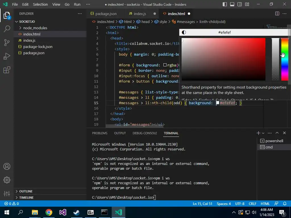
Task: Open the File menu
Action: [15, 4]
